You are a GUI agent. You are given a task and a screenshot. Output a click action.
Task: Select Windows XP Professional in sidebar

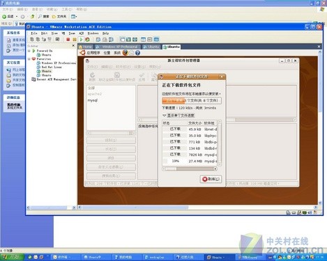coord(56,63)
